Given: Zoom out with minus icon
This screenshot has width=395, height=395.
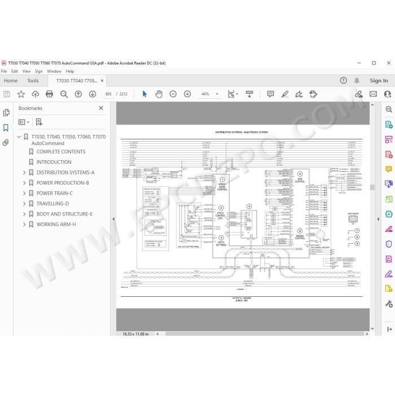Looking at the screenshot, I should click(173, 94).
